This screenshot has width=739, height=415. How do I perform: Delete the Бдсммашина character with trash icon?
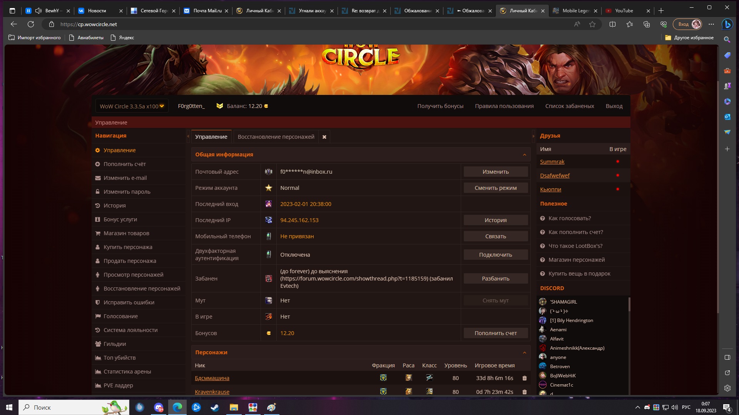[x=524, y=378]
